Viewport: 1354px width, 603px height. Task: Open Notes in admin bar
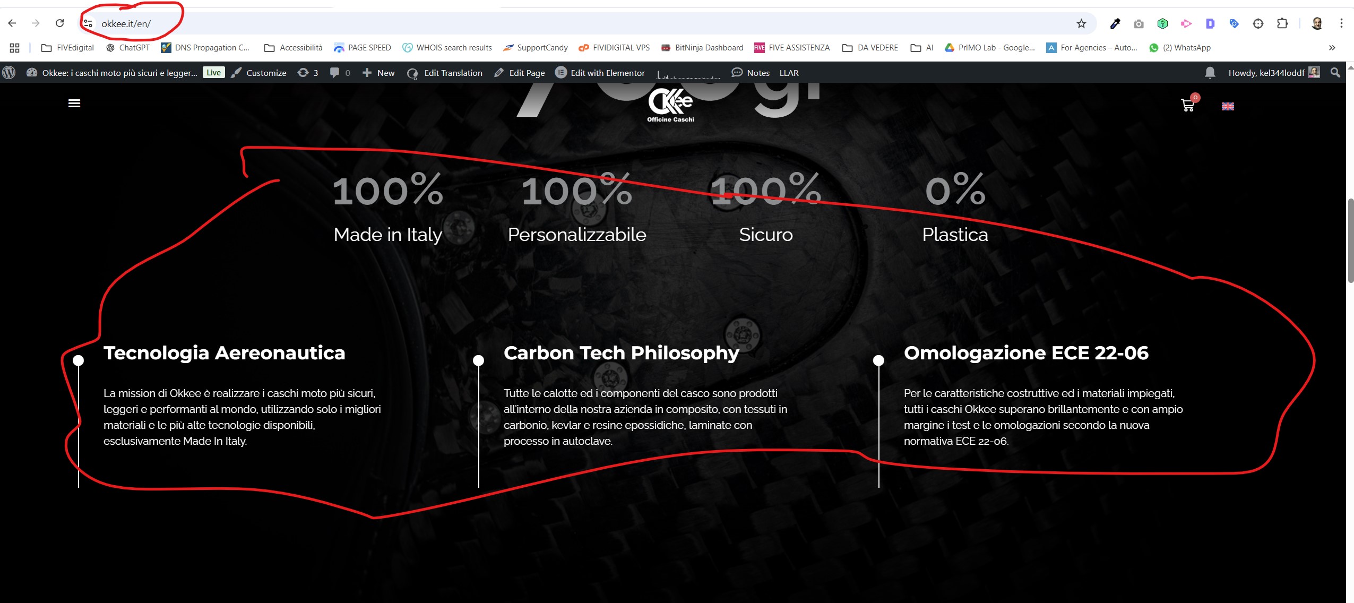tap(751, 73)
